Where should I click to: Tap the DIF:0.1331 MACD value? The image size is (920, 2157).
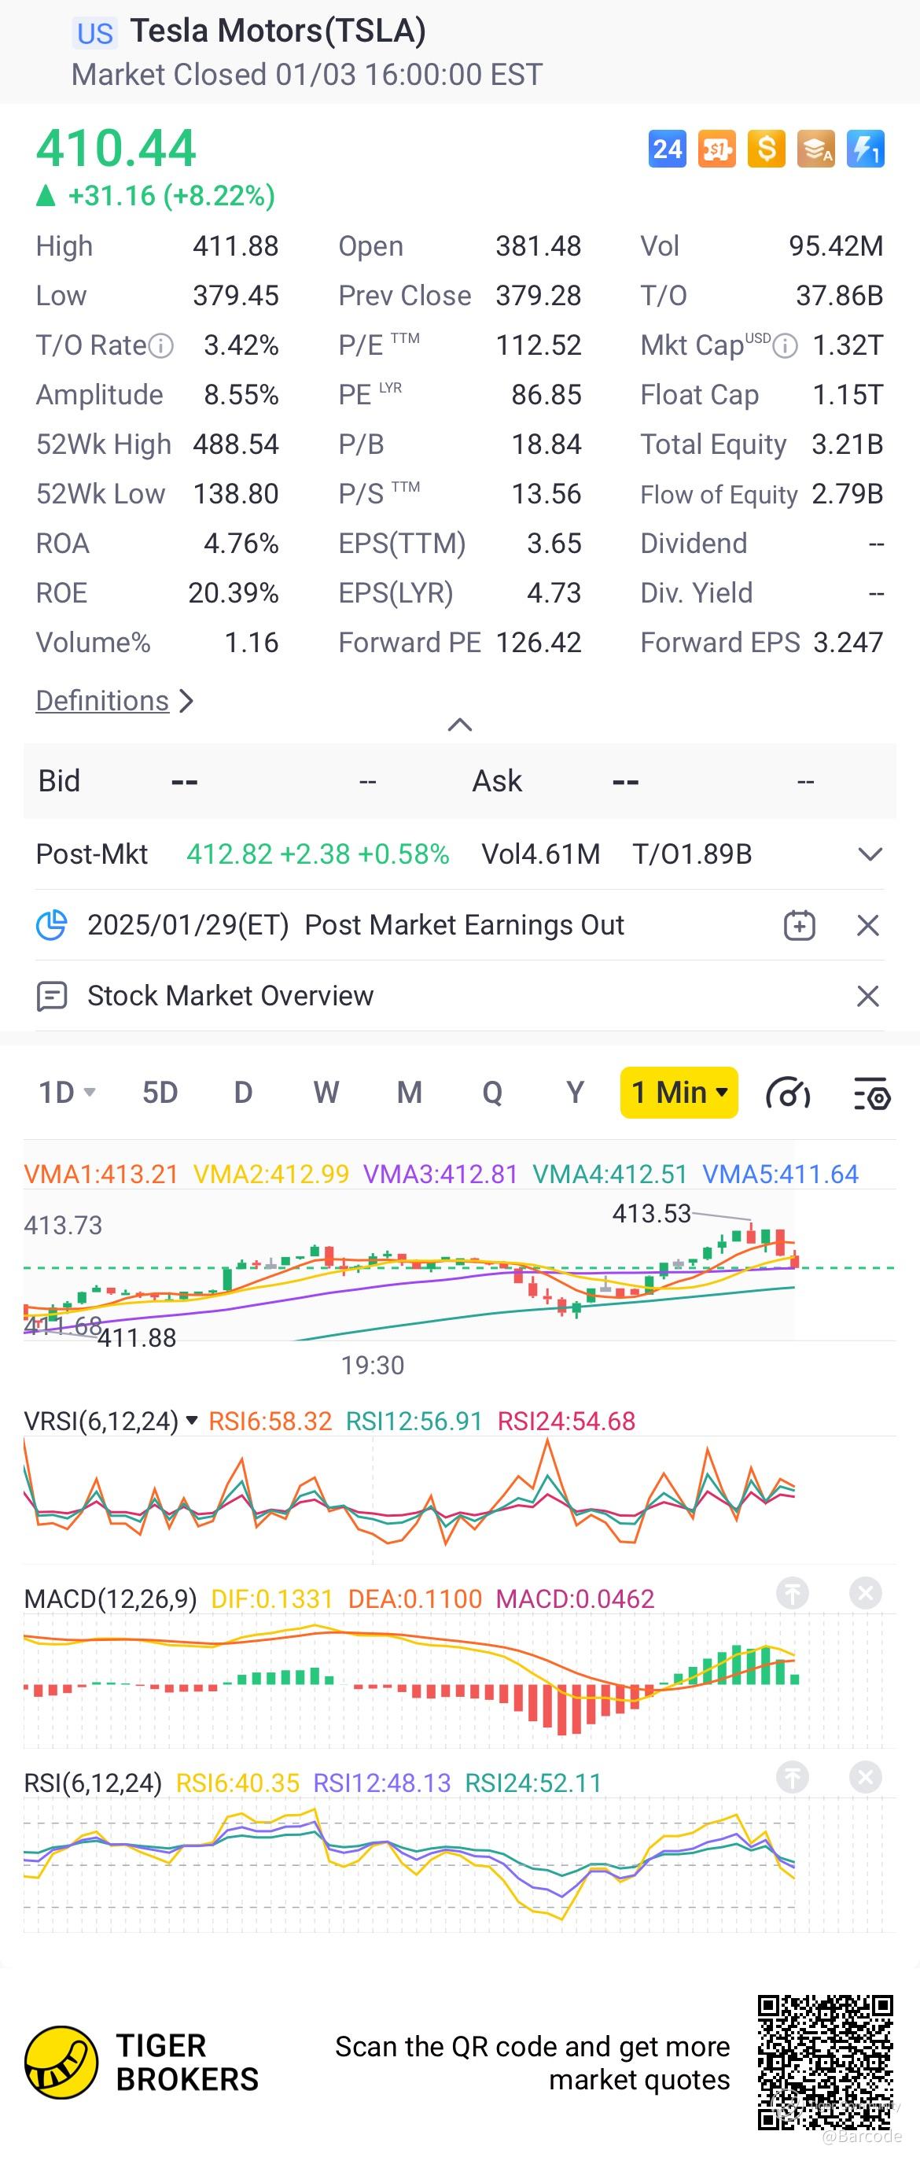pyautogui.click(x=272, y=1598)
